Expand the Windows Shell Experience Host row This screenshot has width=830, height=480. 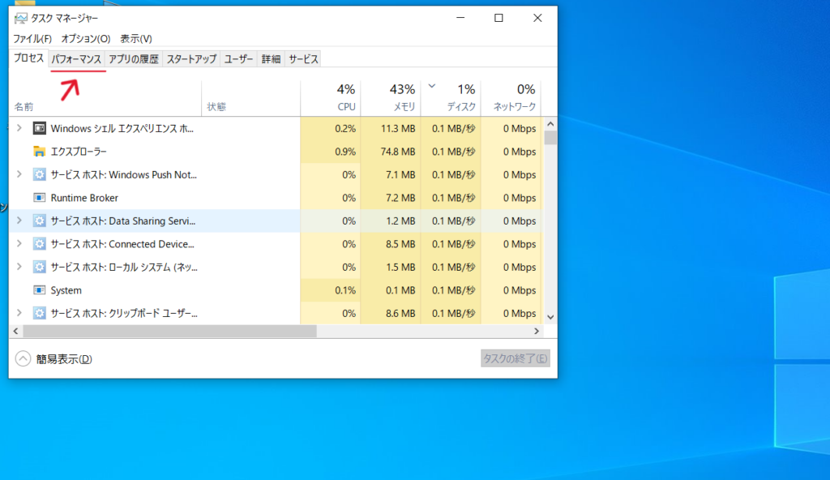[x=19, y=128]
